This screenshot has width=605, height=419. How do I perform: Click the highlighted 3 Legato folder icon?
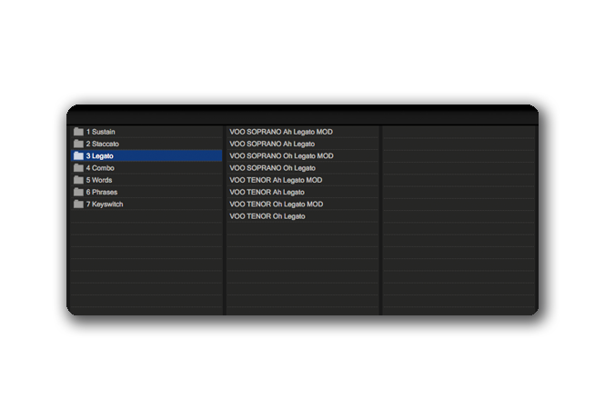[78, 156]
